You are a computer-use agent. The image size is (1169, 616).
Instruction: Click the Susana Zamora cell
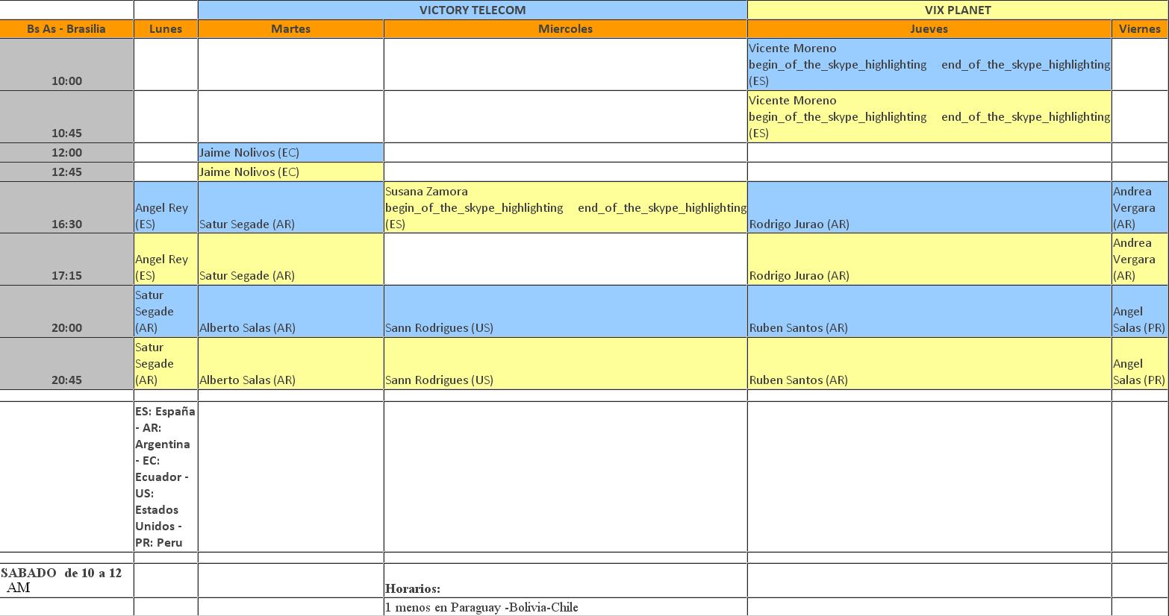tap(565, 207)
